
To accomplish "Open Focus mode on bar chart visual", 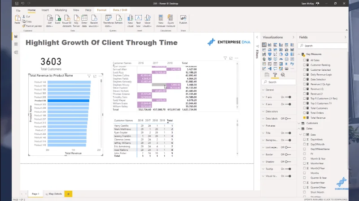I will pyautogui.click(x=95, y=76).
